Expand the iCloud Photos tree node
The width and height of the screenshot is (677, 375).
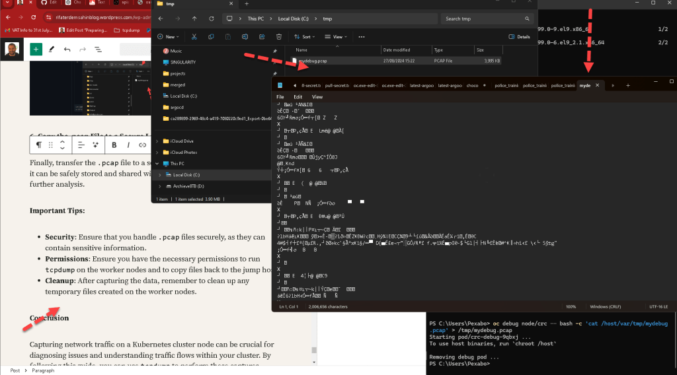coord(157,152)
